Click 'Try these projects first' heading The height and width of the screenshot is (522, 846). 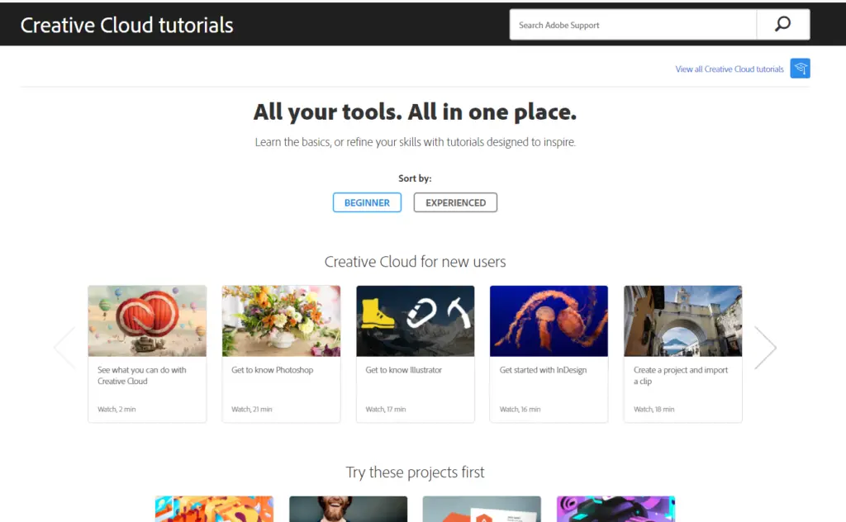point(415,472)
